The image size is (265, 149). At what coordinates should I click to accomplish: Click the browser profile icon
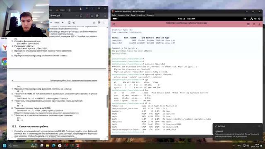click(x=81, y=9)
